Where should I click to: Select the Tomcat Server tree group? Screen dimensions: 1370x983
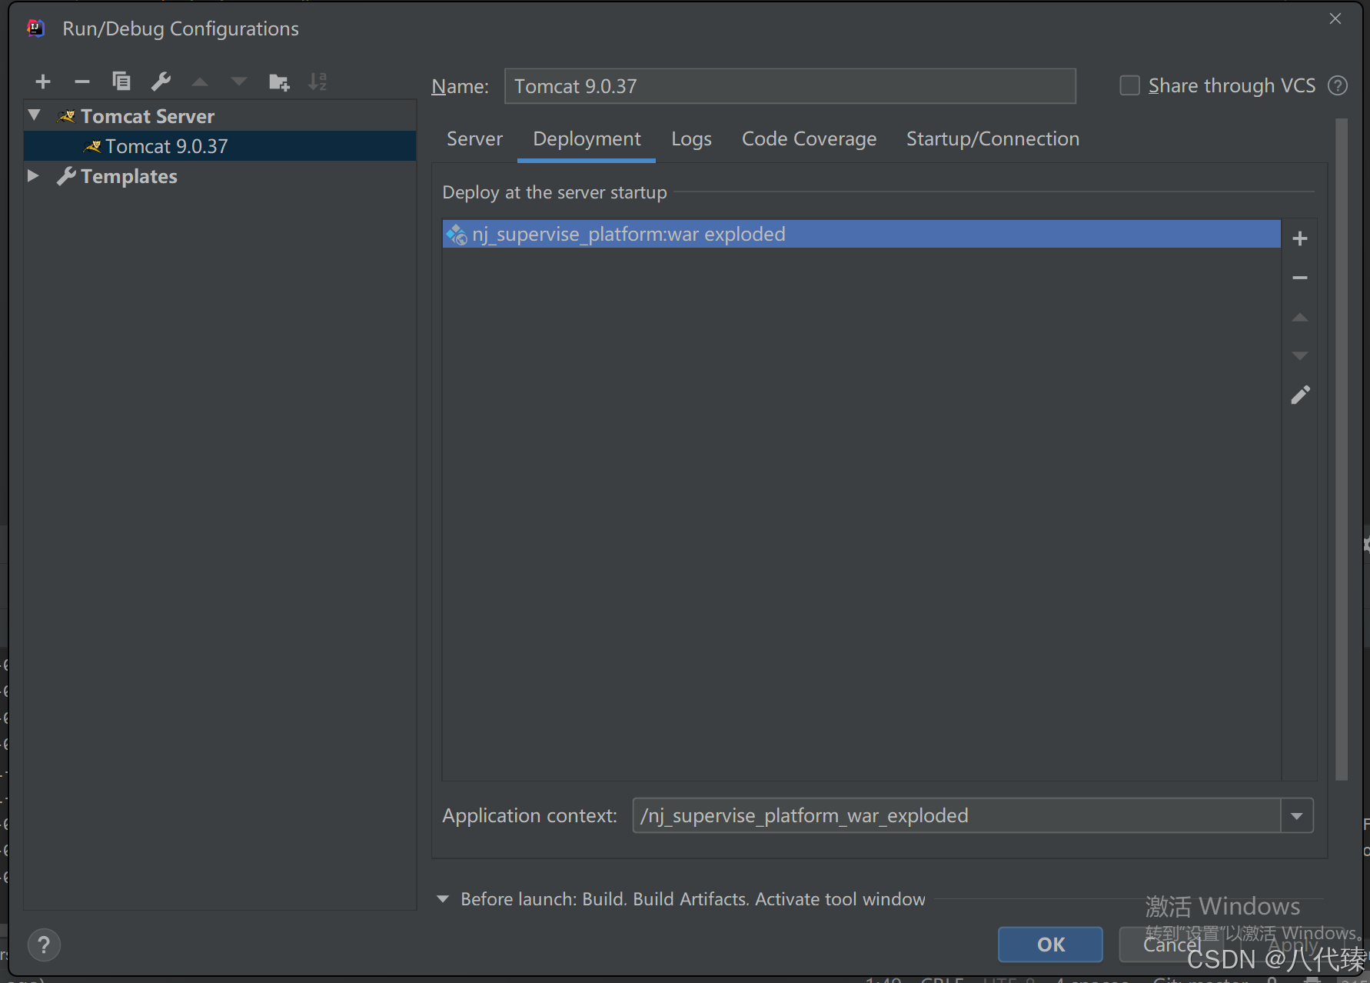[x=220, y=116]
